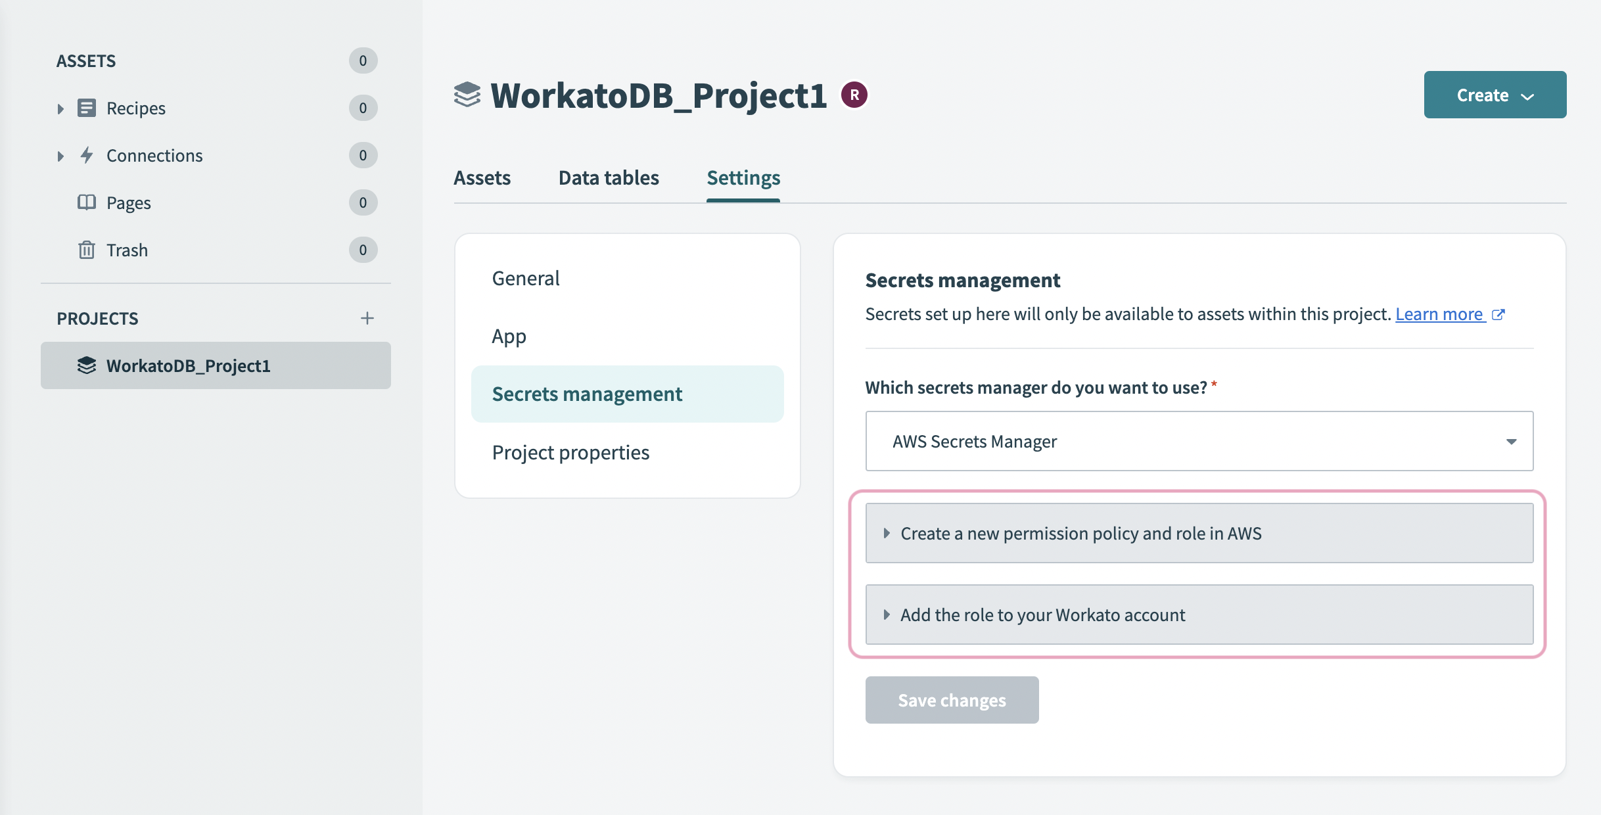Expand the Recipes disclosure triangle

[x=60, y=108]
